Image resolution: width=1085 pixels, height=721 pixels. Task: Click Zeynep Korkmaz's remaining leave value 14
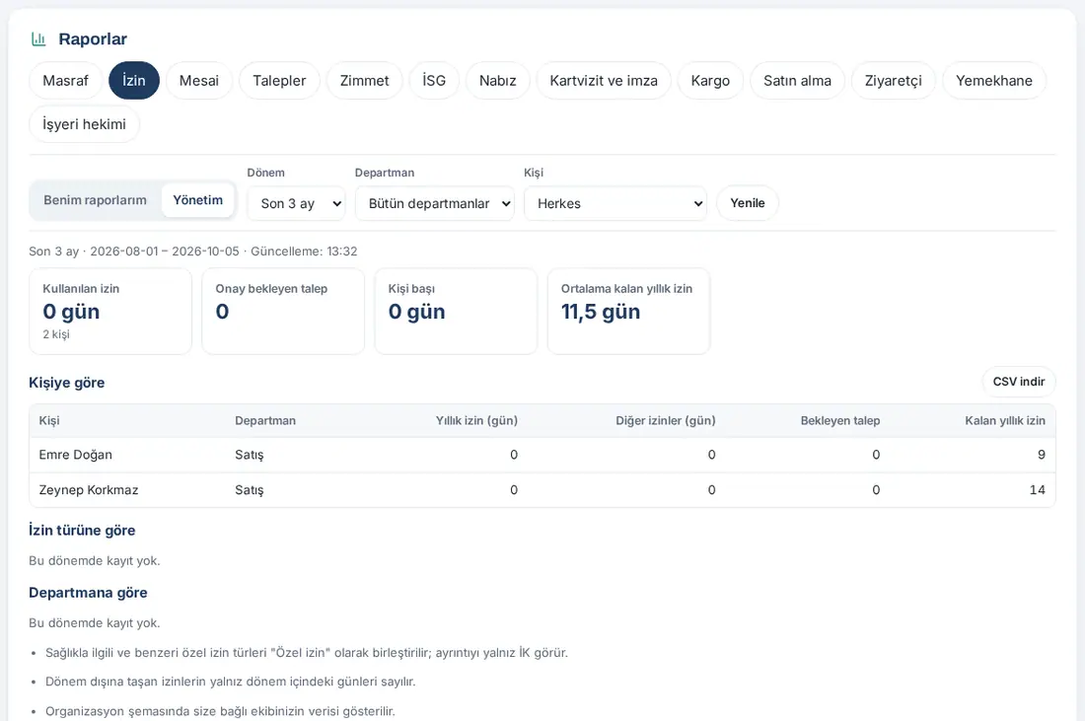click(1038, 490)
